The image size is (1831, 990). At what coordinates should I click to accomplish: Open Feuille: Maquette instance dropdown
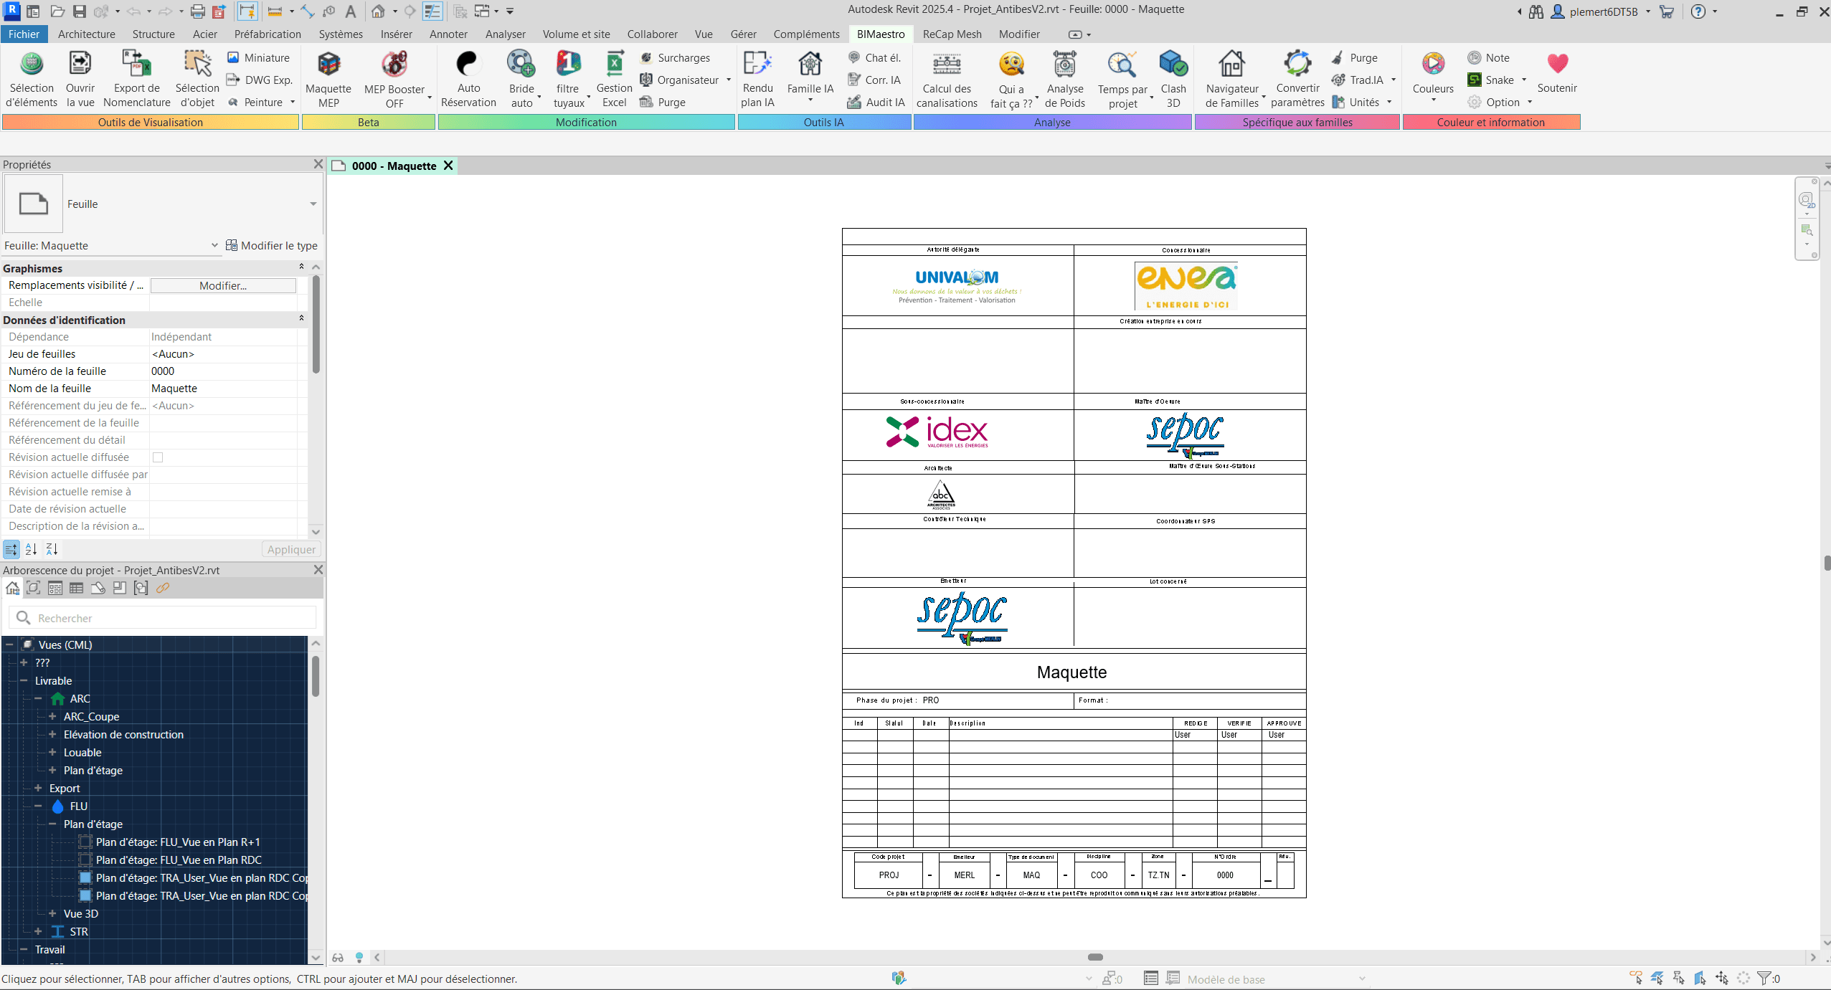coord(214,245)
